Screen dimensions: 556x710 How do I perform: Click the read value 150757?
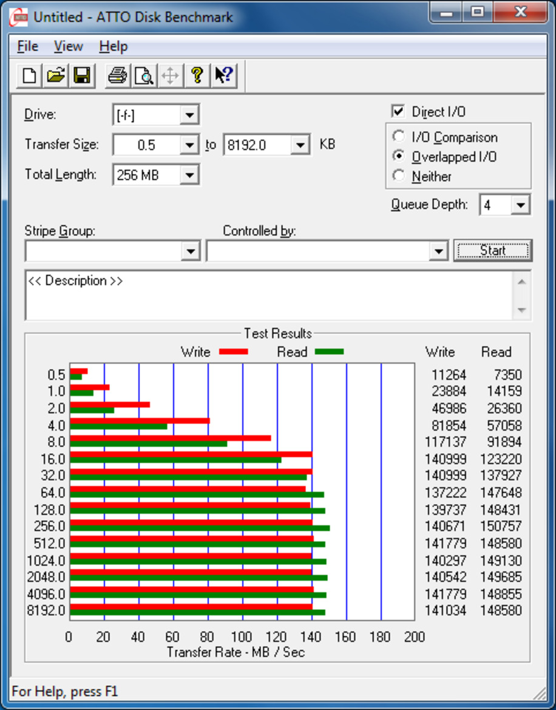coord(501,526)
